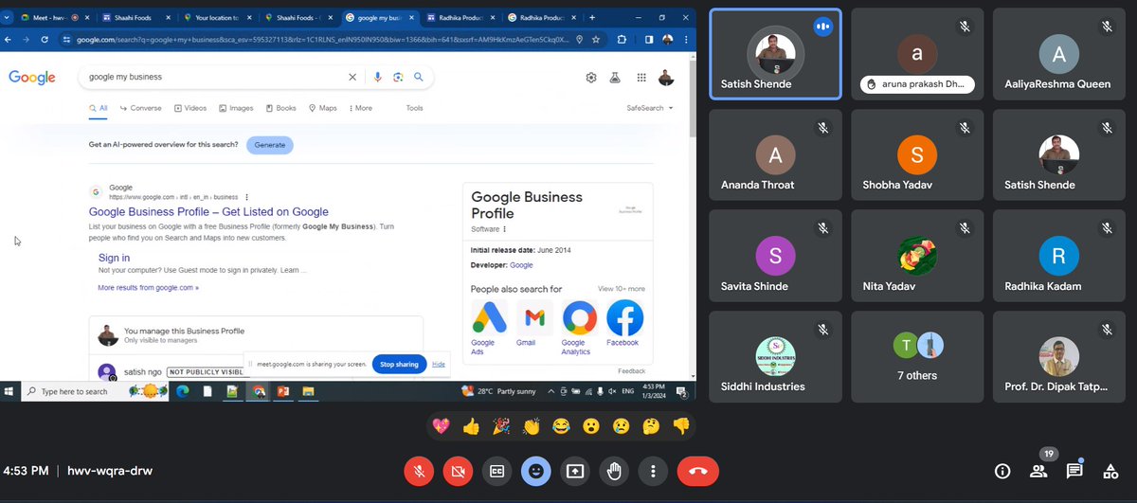Hide the screen sharing notification bar
This screenshot has width=1137, height=503.
[439, 364]
